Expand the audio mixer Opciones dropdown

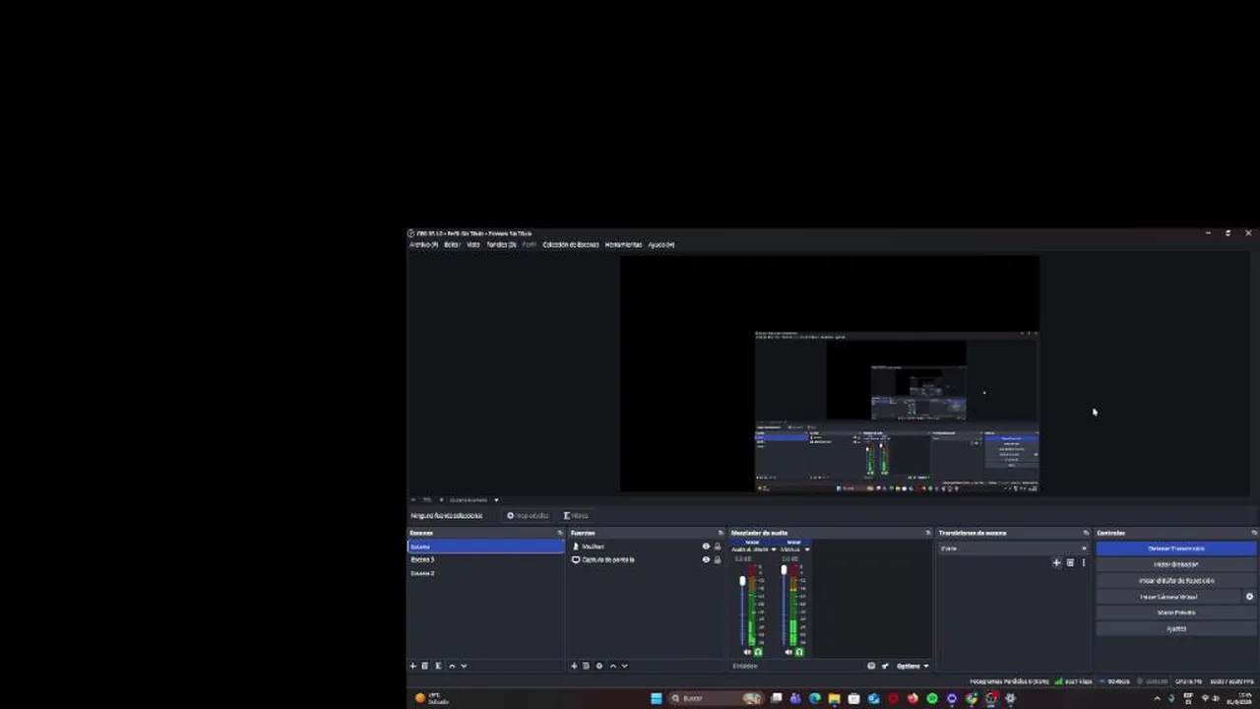click(x=912, y=666)
